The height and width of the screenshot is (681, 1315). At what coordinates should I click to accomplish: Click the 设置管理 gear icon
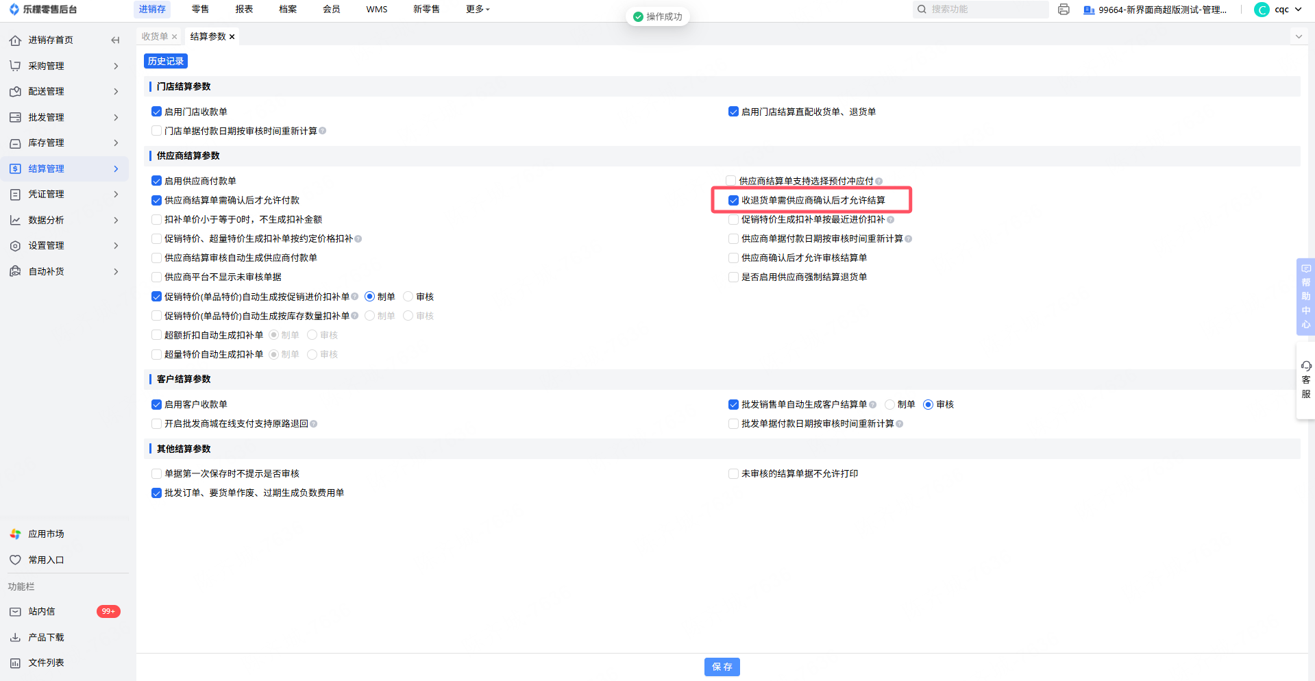pos(15,246)
